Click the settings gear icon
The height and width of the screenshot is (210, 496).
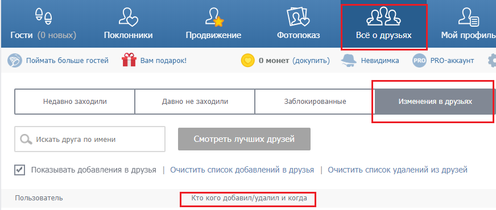click(492, 60)
